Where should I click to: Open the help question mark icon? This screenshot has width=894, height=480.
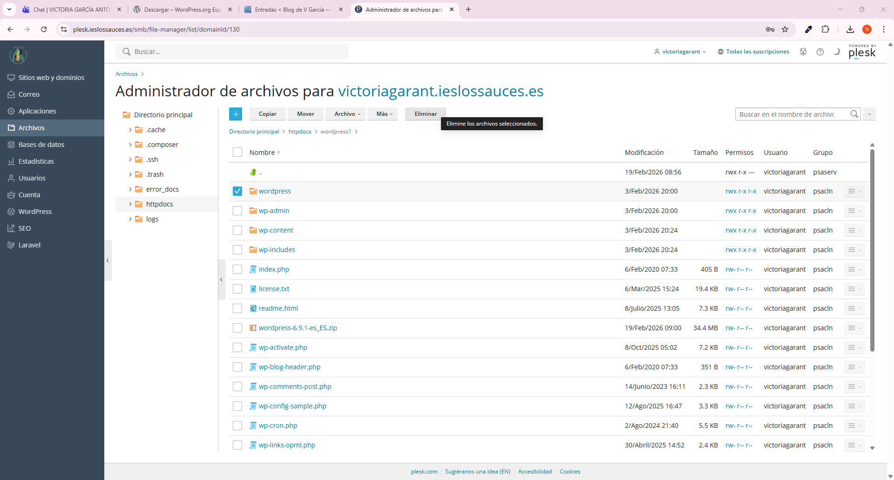tap(820, 52)
